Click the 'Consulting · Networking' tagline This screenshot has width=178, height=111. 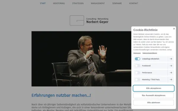[x=97, y=19]
